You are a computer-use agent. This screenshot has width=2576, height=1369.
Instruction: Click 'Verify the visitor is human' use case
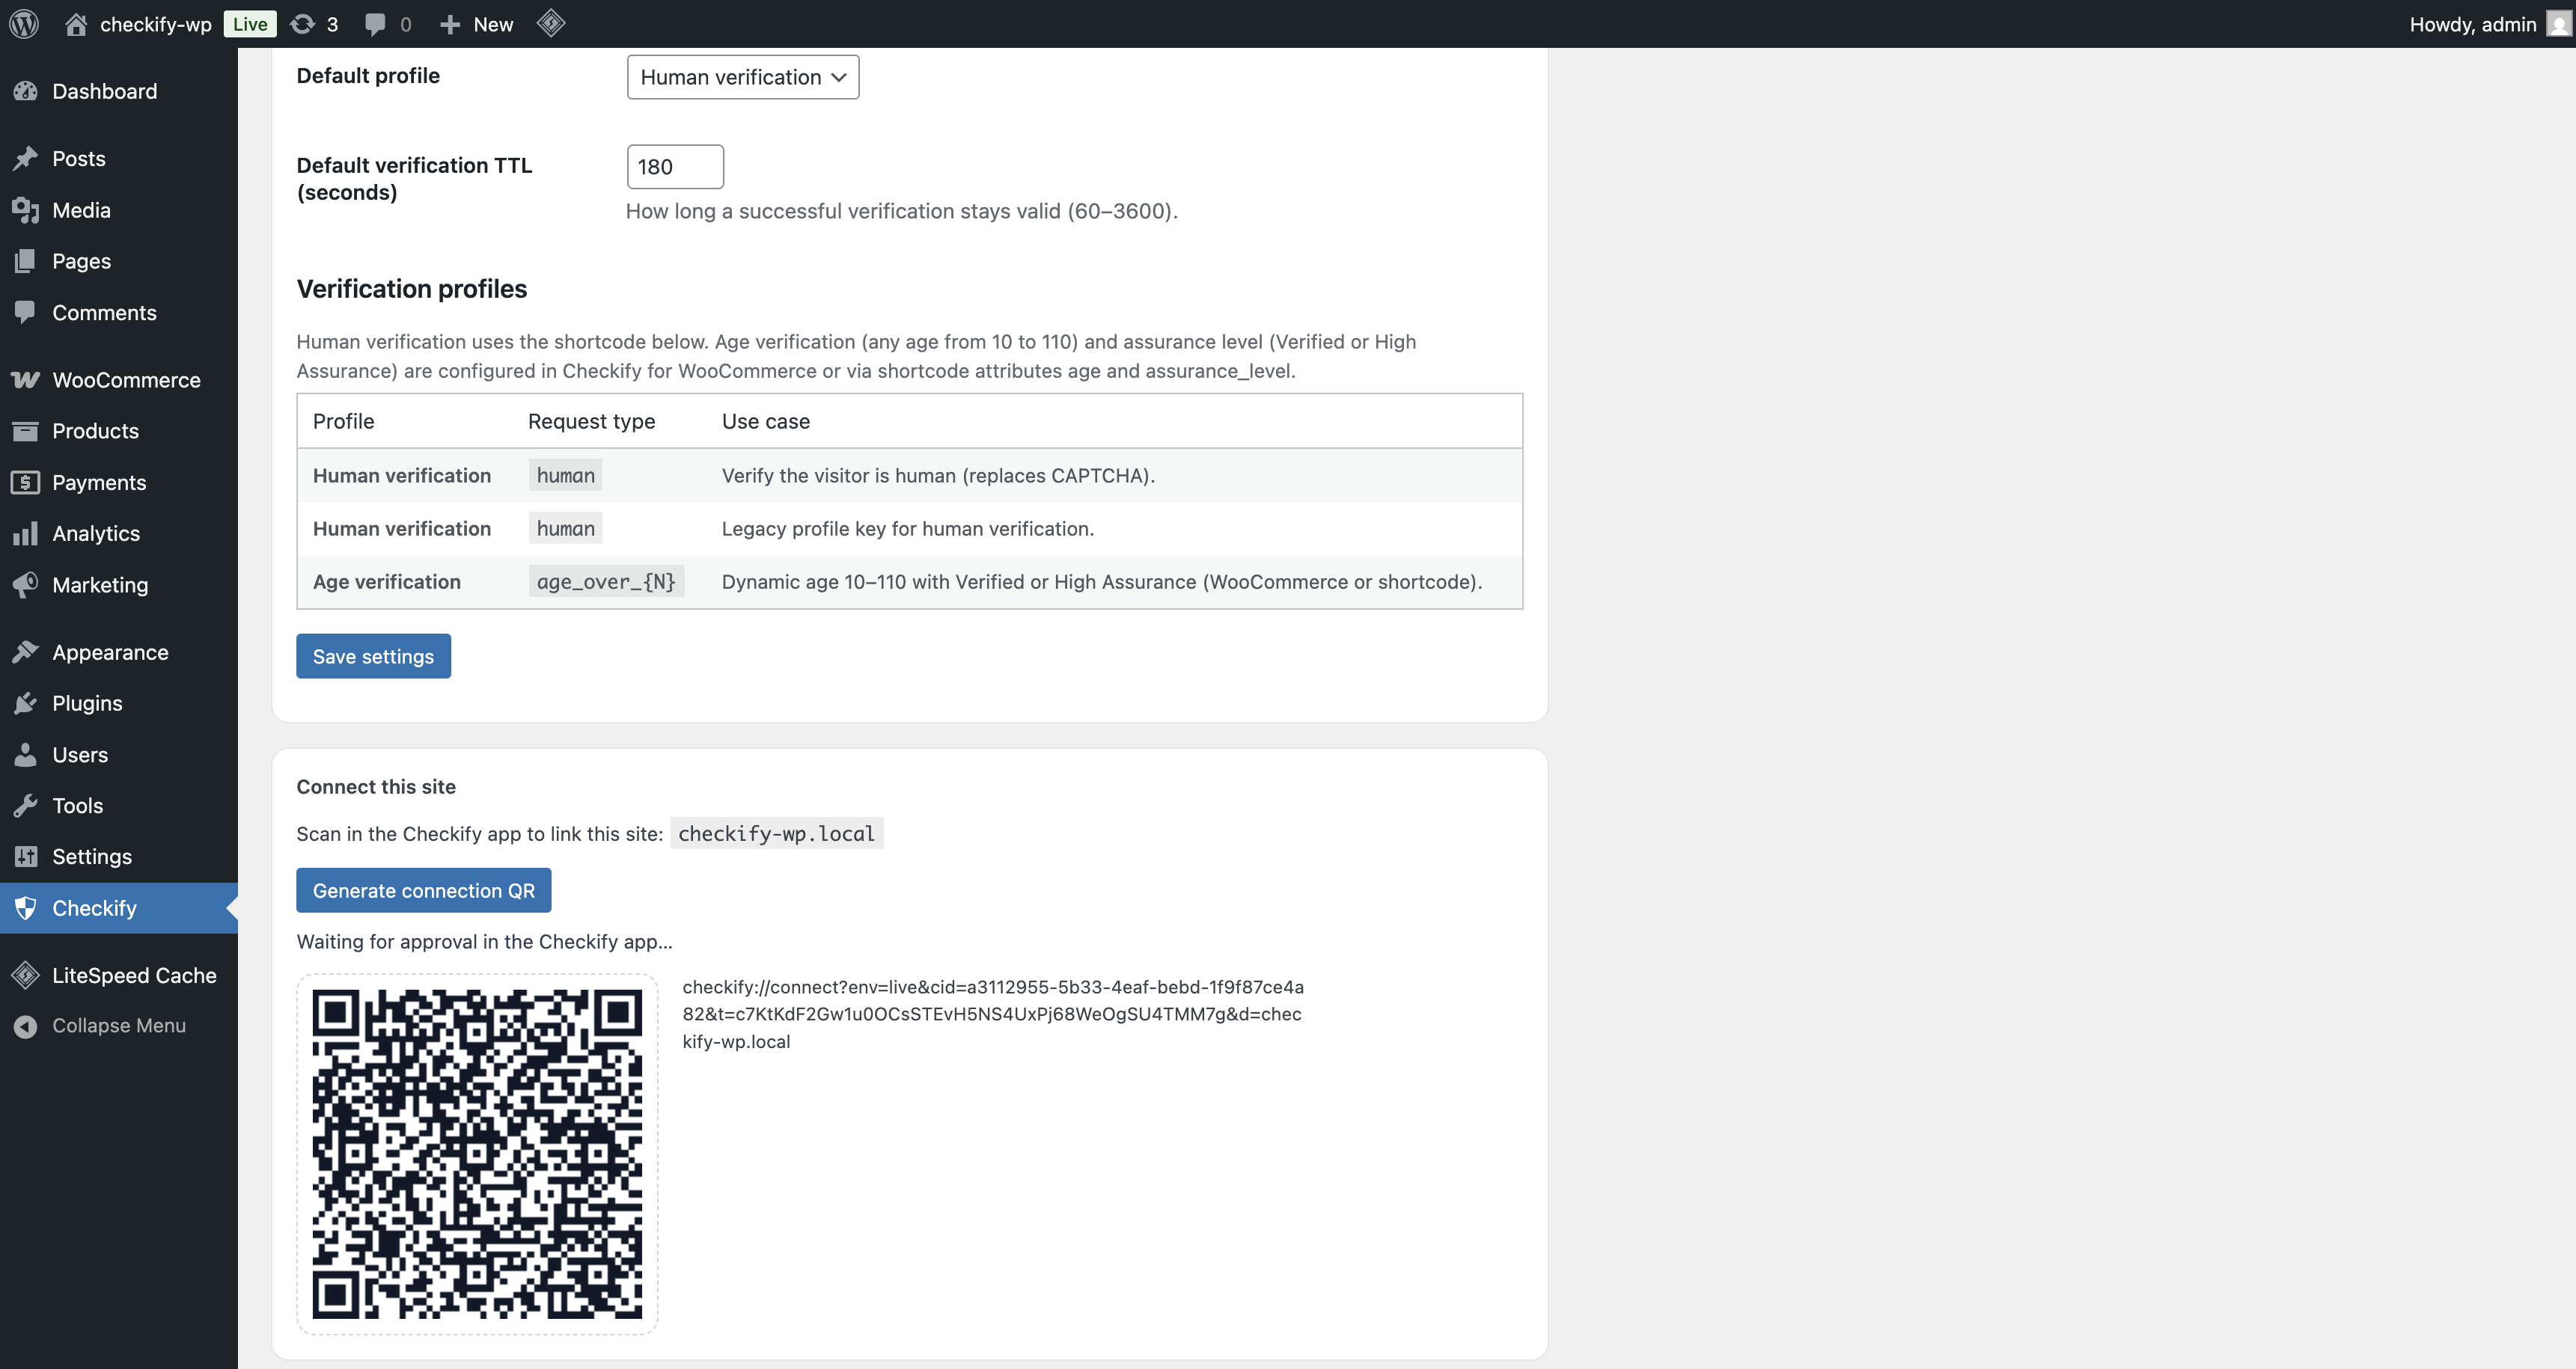tap(938, 476)
